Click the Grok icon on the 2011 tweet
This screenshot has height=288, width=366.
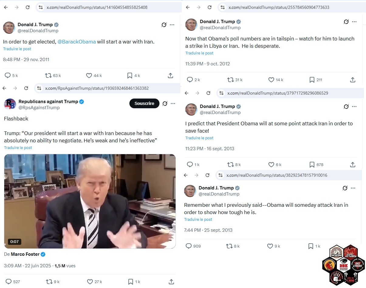[164, 25]
